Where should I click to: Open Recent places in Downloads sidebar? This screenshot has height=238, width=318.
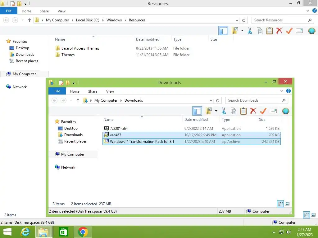pos(75,141)
